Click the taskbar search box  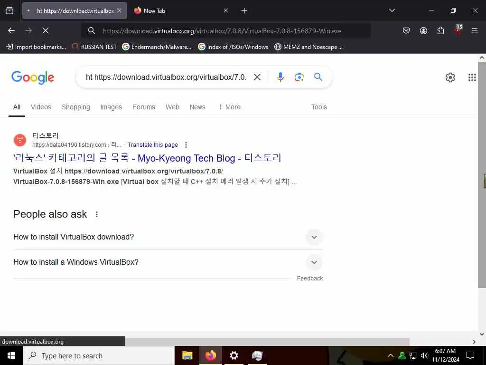99,355
